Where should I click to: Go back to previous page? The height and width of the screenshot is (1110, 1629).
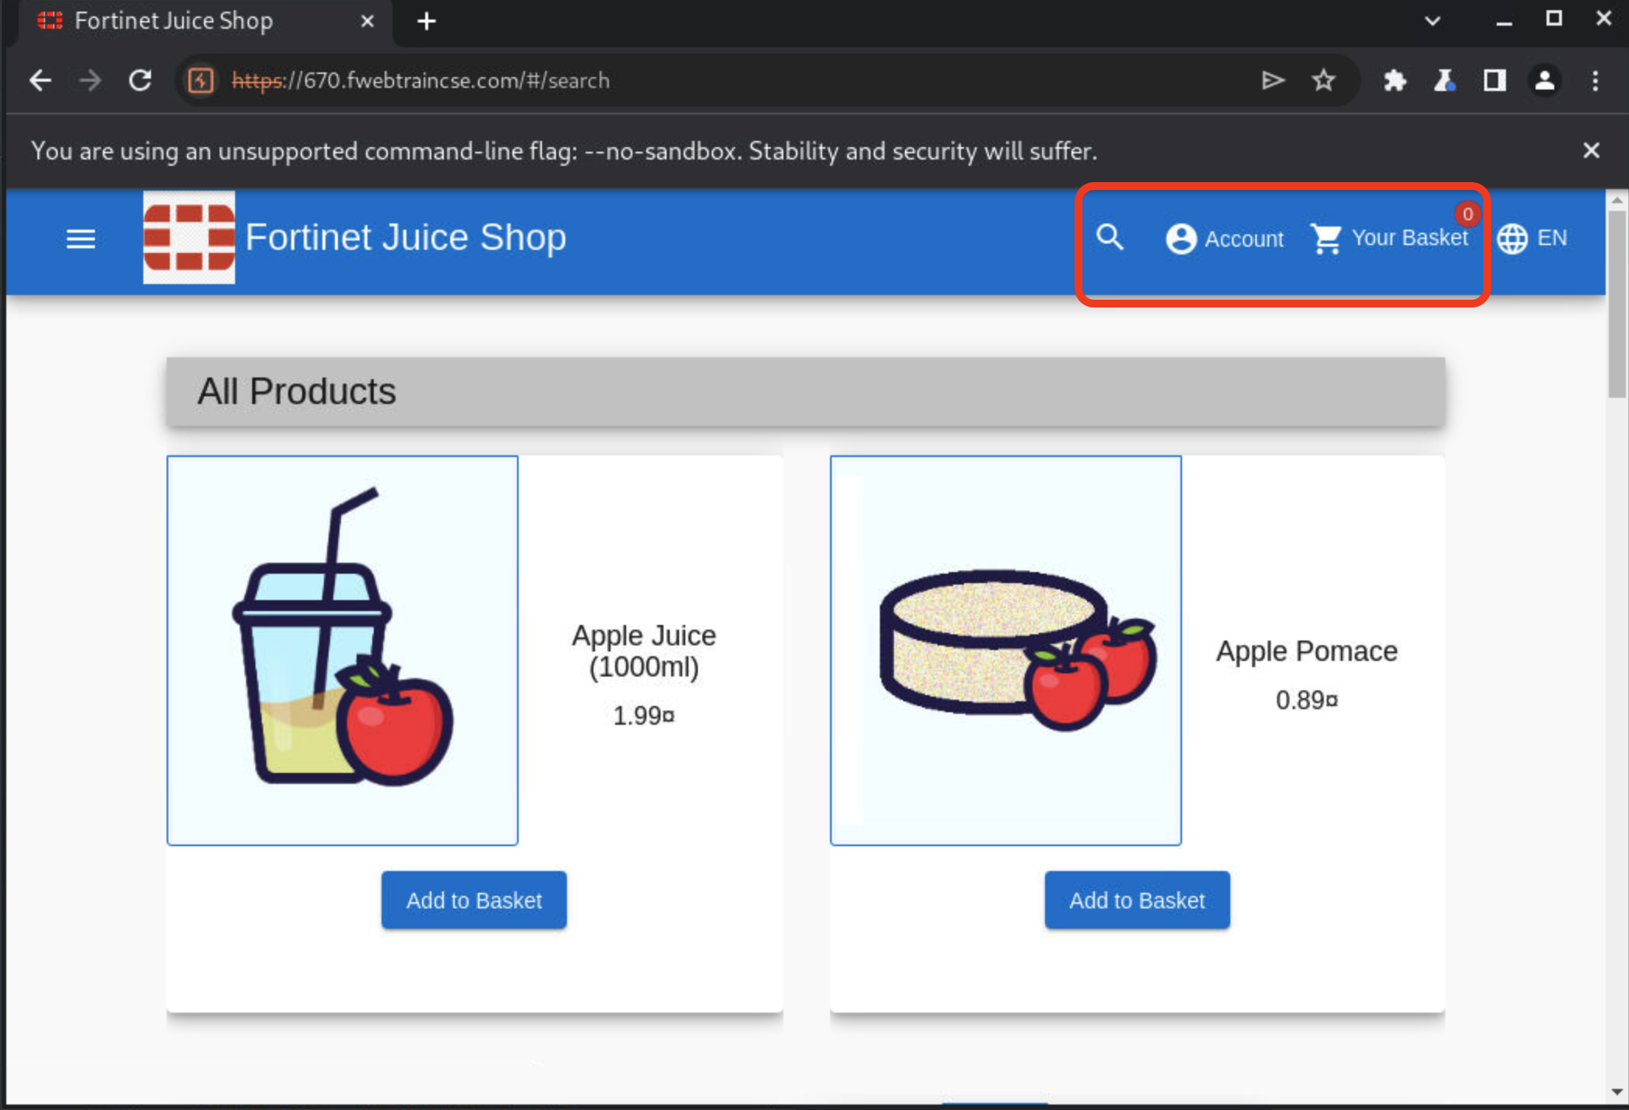(x=40, y=80)
